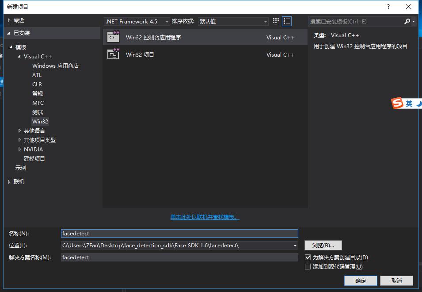The image size is (422, 292).
Task: Collapse the Visual C++ tree node
Action: click(x=19, y=56)
